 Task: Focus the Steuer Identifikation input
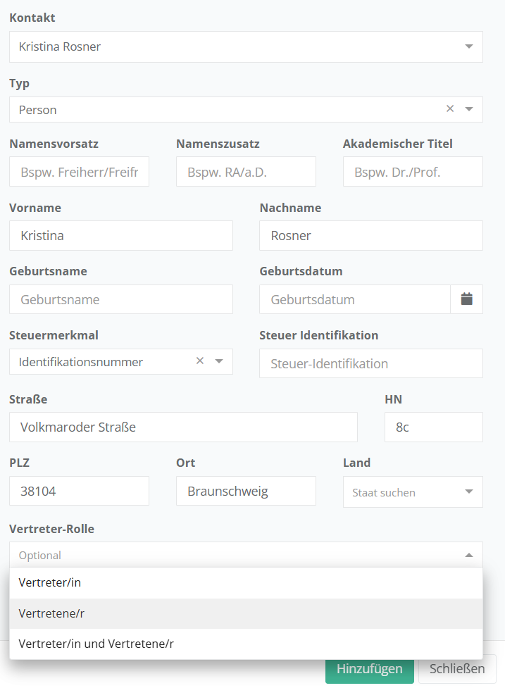[x=370, y=363]
